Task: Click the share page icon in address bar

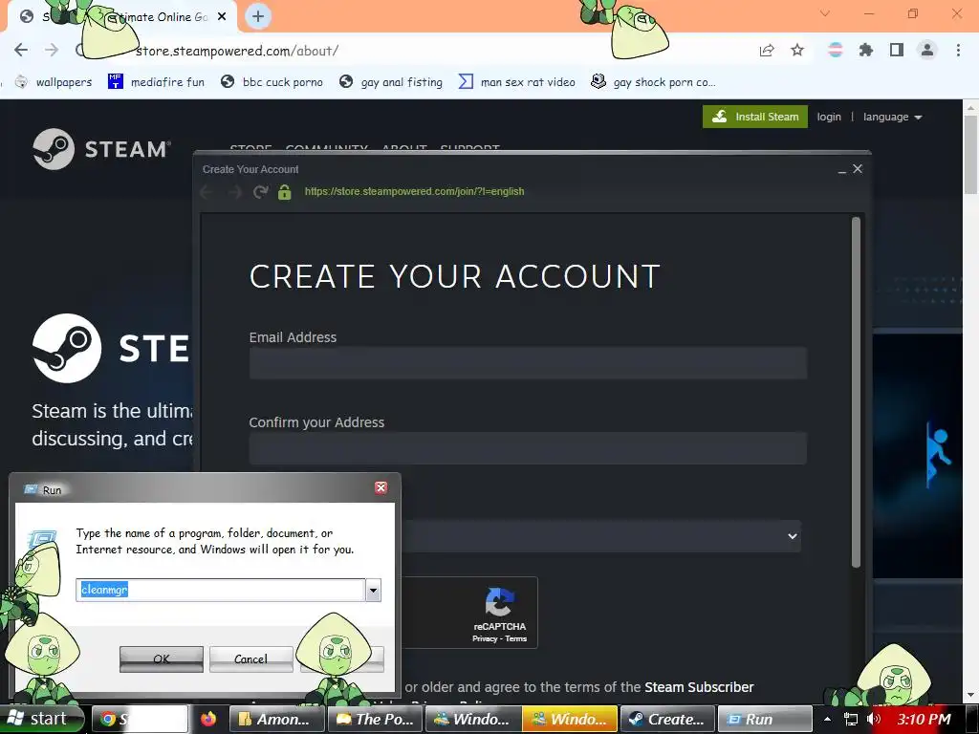Action: 767,50
